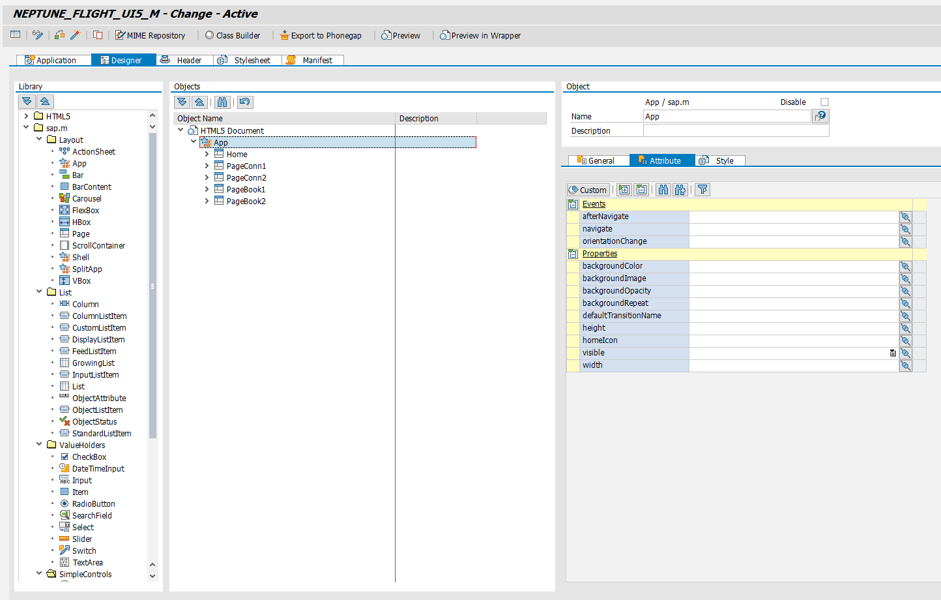Click binding icon for backgroundImage row

point(906,278)
